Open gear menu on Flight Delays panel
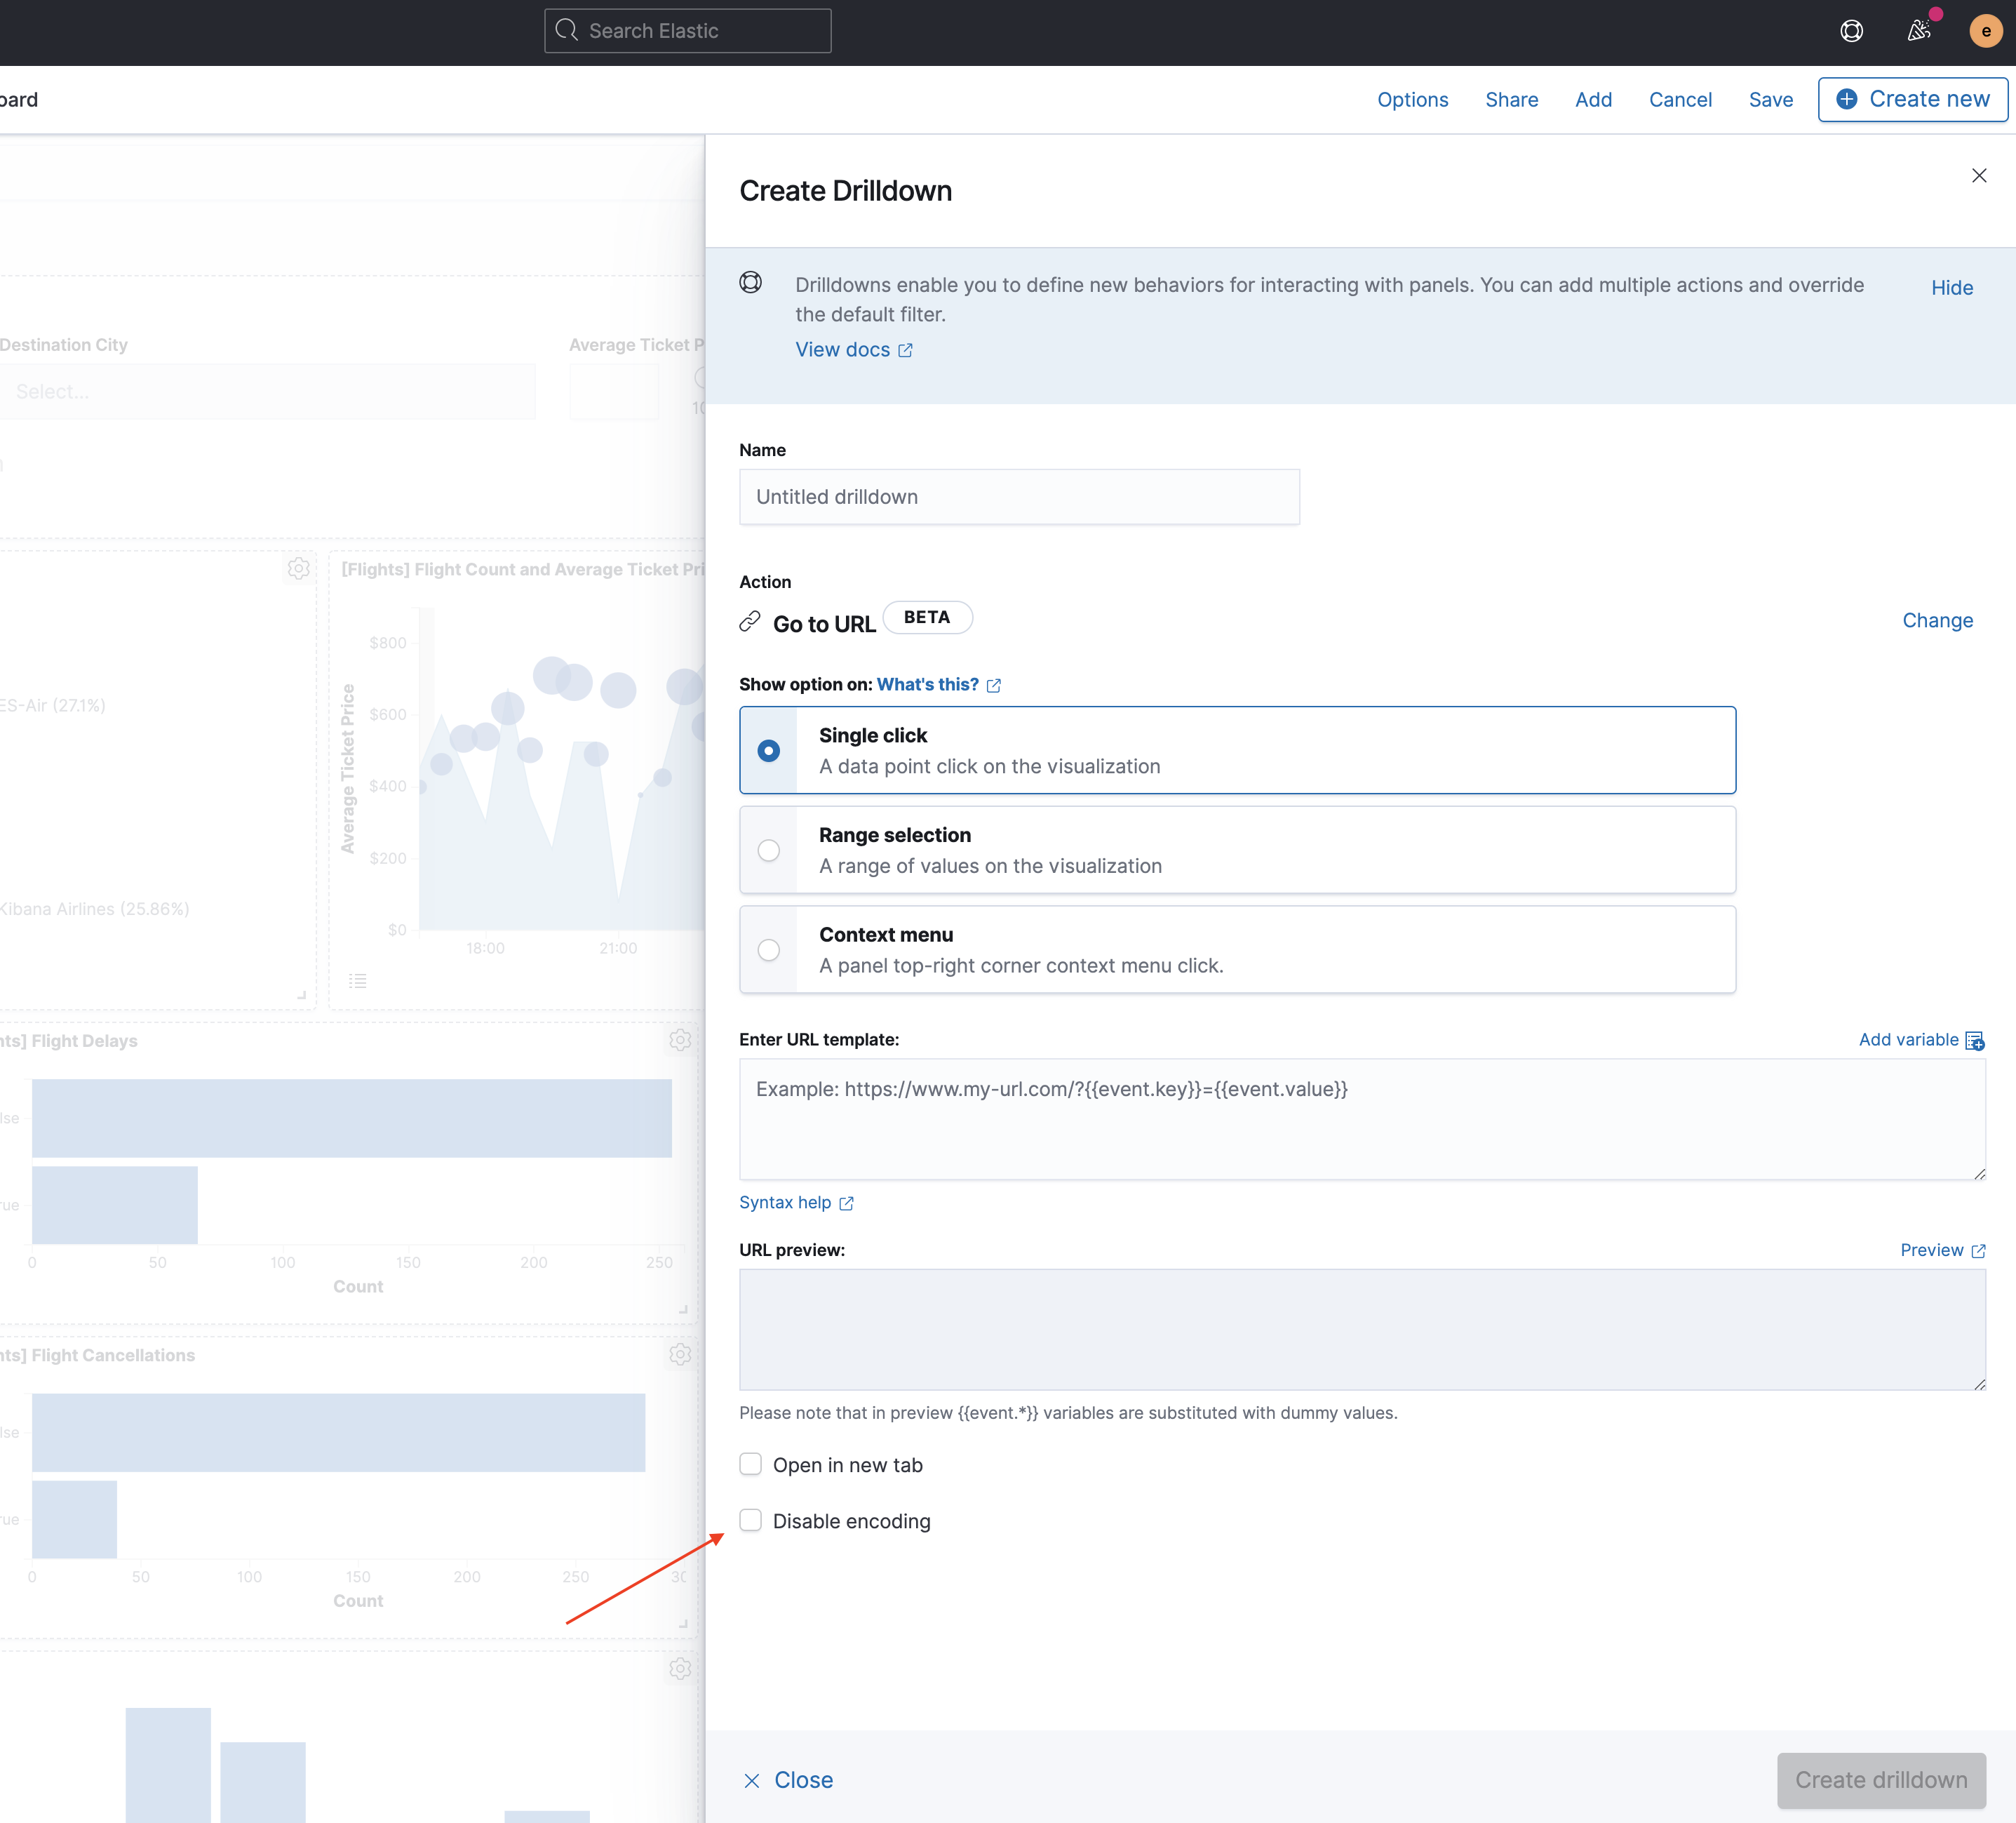 [x=680, y=1041]
